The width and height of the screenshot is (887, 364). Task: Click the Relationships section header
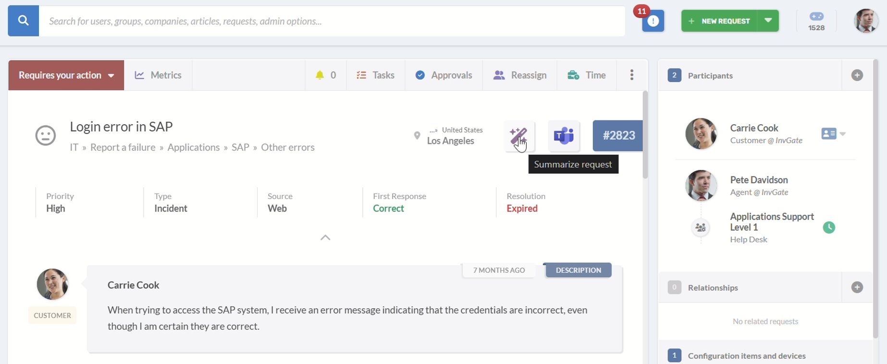click(713, 288)
